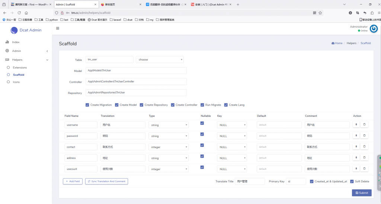Toggle Create Repository checkbox
The image size is (381, 204).
click(x=141, y=105)
